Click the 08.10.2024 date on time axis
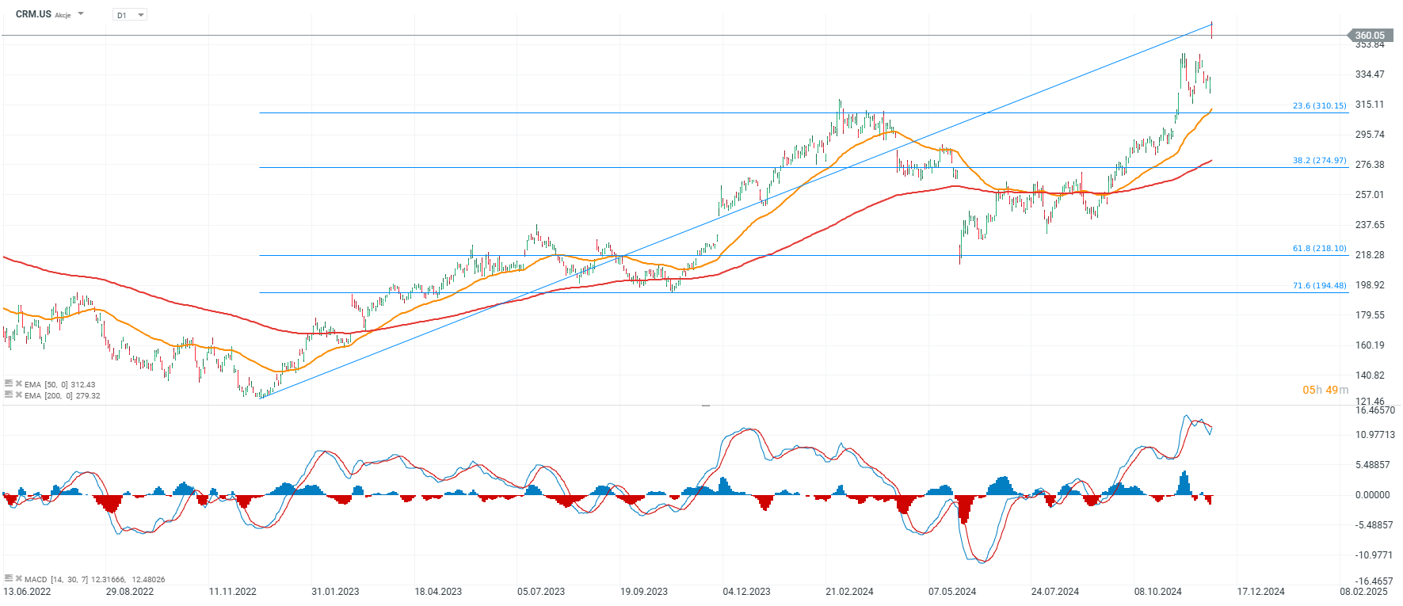Screen dimensions: 1403x606 tap(1157, 592)
